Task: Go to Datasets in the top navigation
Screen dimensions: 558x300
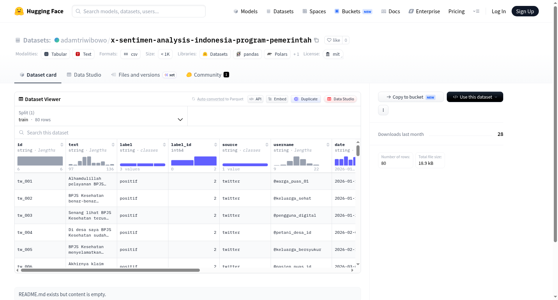Action: pos(280,11)
